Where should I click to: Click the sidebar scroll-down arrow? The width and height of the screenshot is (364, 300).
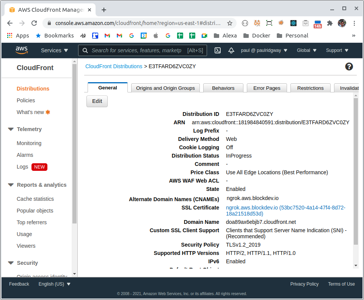click(74, 274)
